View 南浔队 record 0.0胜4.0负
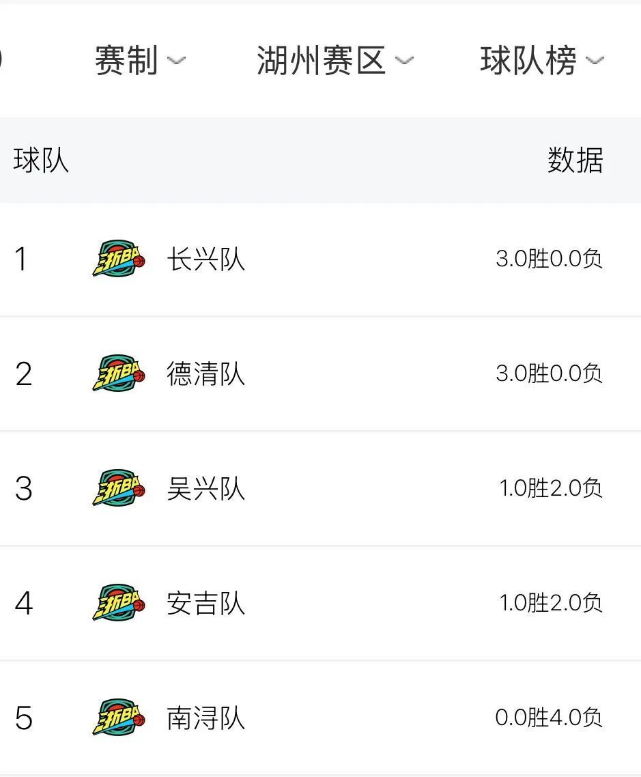This screenshot has height=777, width=641. click(x=549, y=718)
